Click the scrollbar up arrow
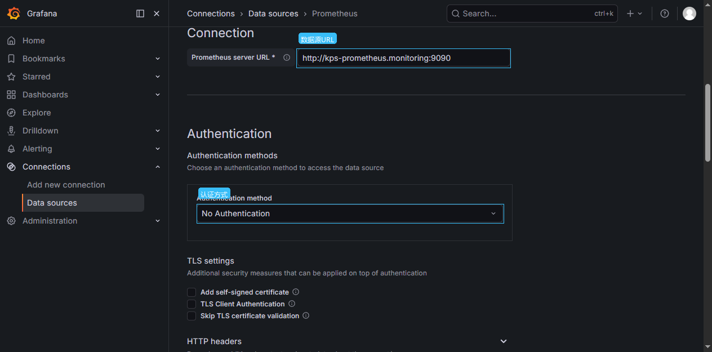The width and height of the screenshot is (712, 352). [707, 5]
